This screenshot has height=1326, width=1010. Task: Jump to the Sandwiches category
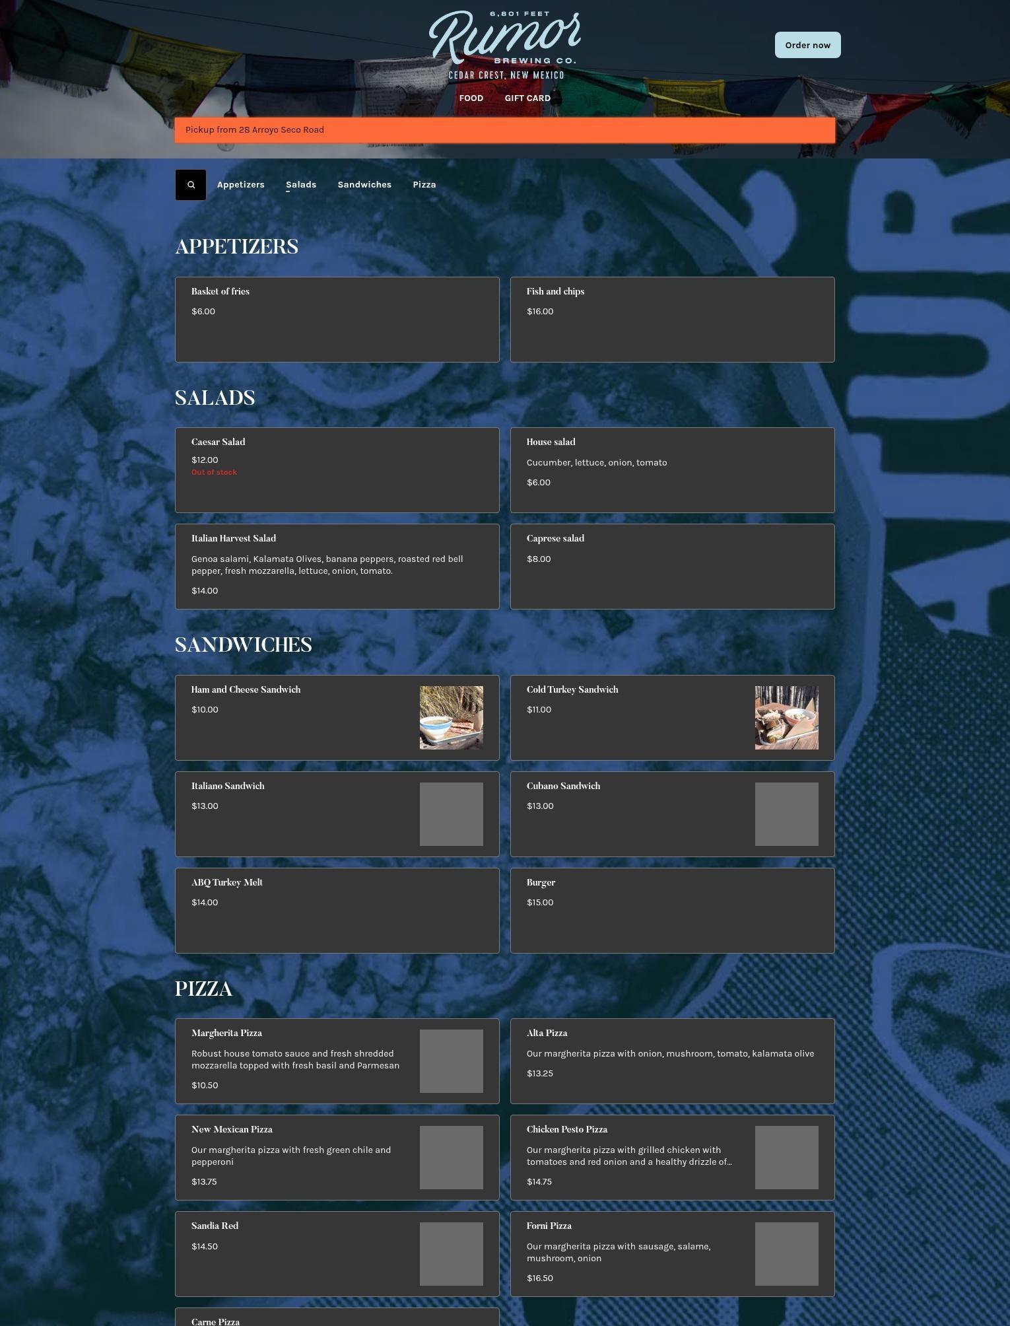click(364, 185)
